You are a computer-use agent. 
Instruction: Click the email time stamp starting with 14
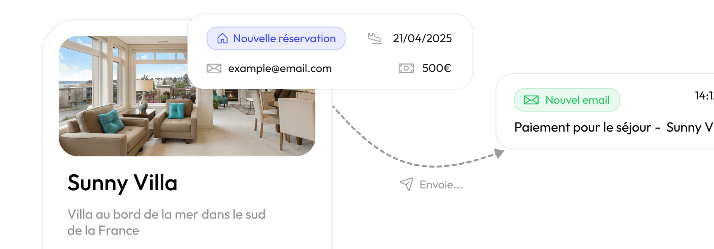click(704, 96)
